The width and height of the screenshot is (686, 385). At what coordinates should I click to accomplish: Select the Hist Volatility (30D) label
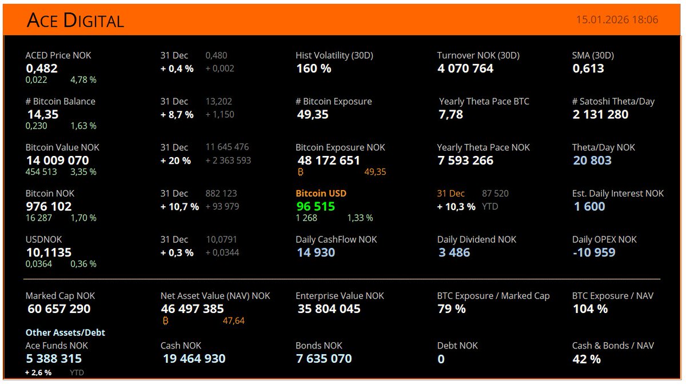coord(334,55)
